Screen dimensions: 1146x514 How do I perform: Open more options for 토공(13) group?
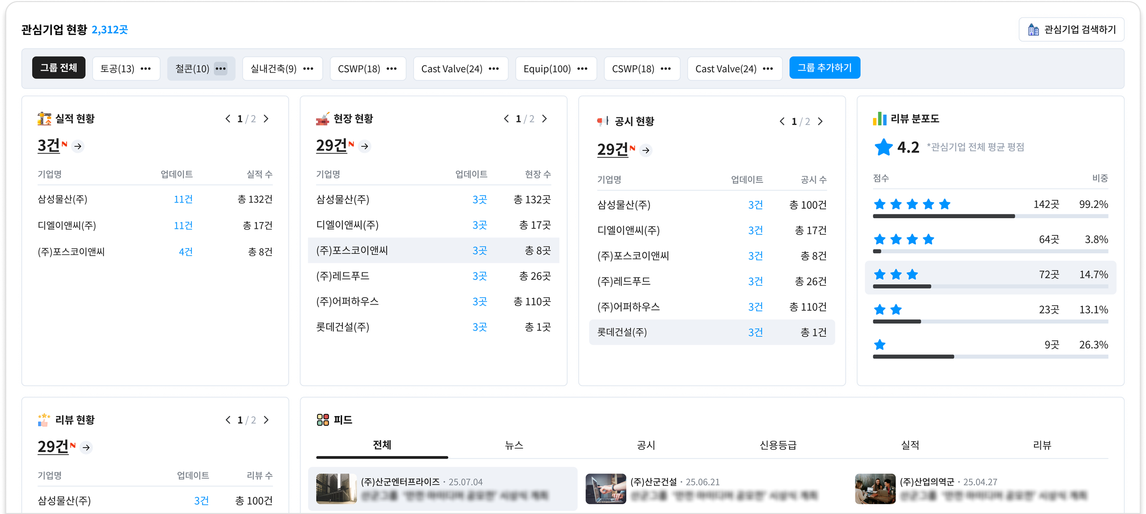click(145, 68)
